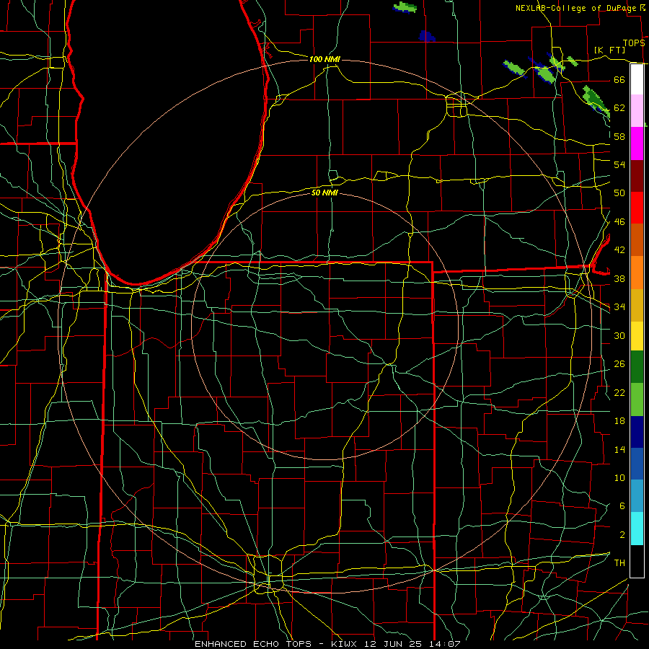Click the black TH legend swatch
Screen dimensions: 649x649
point(637,561)
